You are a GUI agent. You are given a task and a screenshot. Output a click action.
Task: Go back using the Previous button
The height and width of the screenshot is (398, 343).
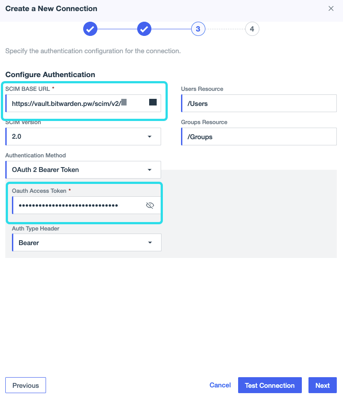click(x=25, y=385)
